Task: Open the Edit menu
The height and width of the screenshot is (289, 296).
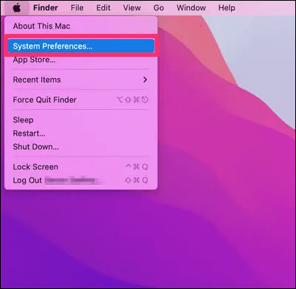Action: pos(103,8)
